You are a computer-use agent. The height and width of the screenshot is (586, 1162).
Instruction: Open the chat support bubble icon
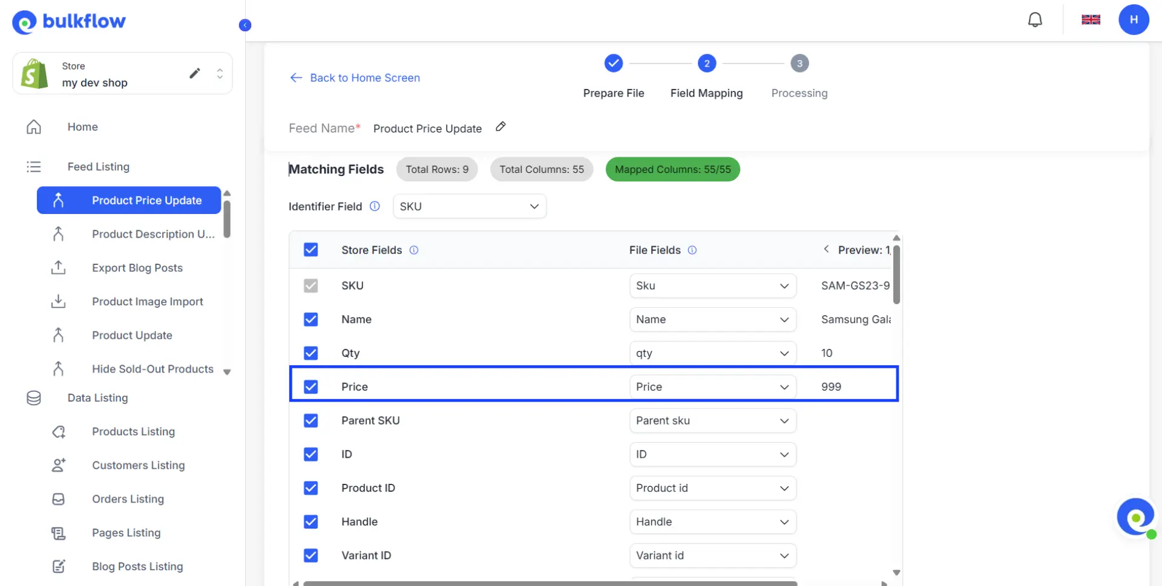(x=1136, y=517)
